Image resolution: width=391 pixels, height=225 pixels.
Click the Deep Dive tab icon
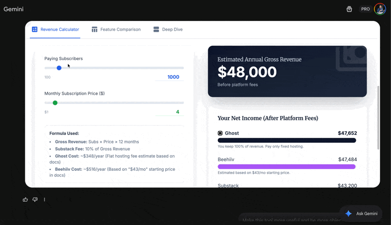156,29
